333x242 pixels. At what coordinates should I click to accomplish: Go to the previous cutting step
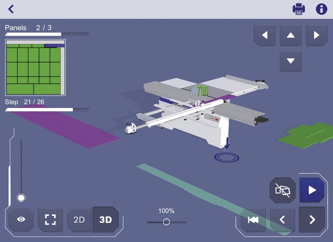(282, 220)
